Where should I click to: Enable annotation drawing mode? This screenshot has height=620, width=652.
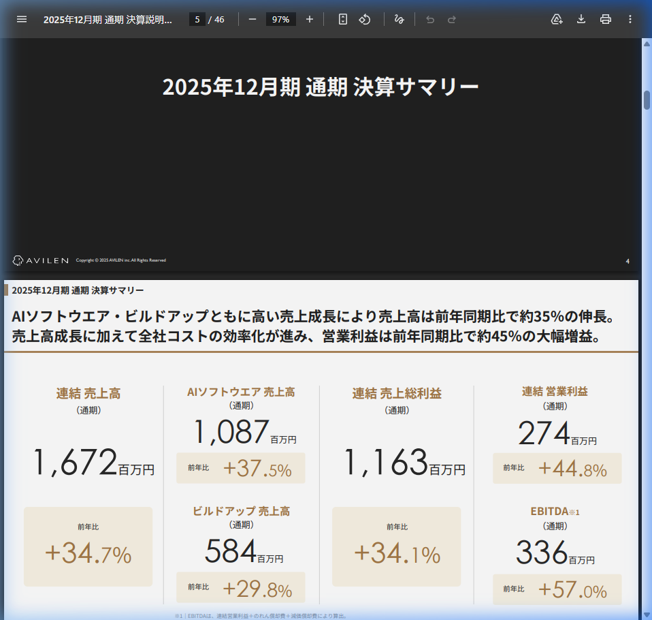click(400, 19)
